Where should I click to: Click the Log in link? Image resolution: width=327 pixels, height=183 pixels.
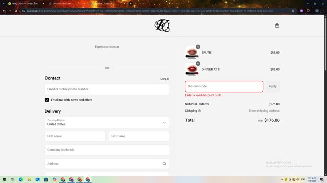coord(165,79)
